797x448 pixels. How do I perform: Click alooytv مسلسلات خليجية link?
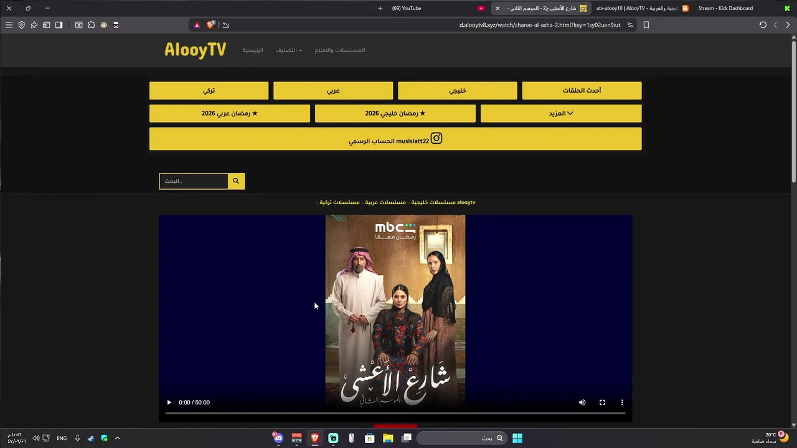tap(443, 202)
